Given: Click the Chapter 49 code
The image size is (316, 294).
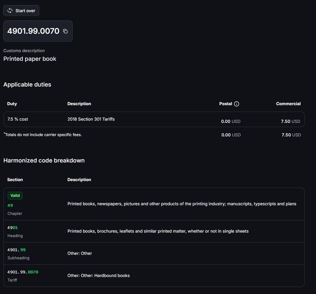Looking at the screenshot, I should pos(10,205).
